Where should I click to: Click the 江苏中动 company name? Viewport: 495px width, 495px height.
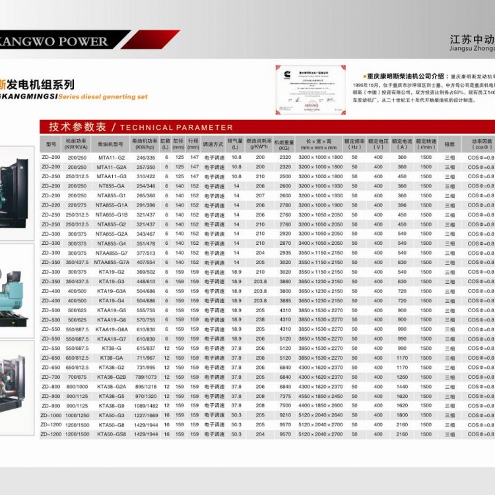pyautogui.click(x=473, y=40)
